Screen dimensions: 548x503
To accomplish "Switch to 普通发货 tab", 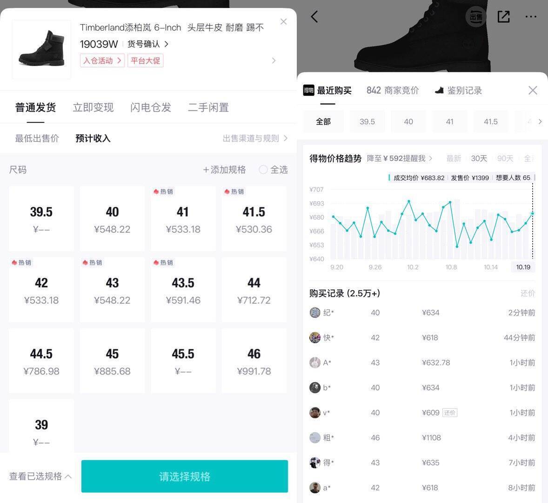I will coord(35,108).
